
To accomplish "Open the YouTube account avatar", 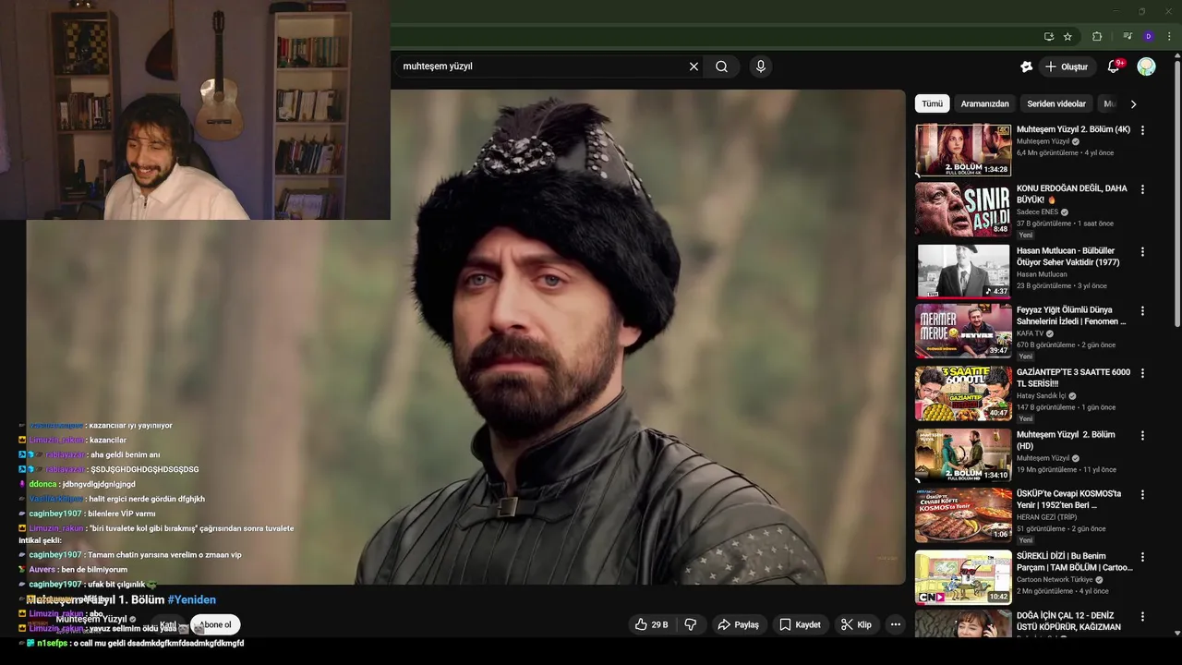I will click(1146, 66).
